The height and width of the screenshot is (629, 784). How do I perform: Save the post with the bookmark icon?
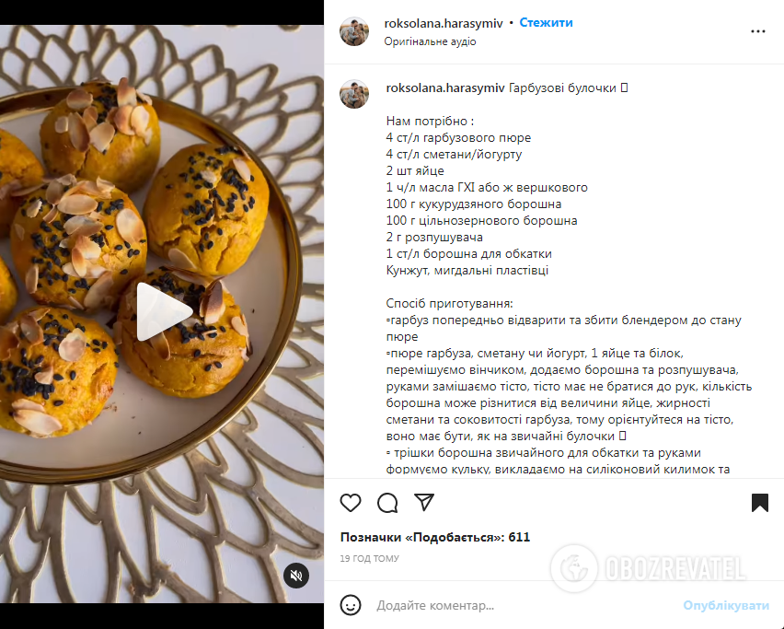tap(759, 502)
